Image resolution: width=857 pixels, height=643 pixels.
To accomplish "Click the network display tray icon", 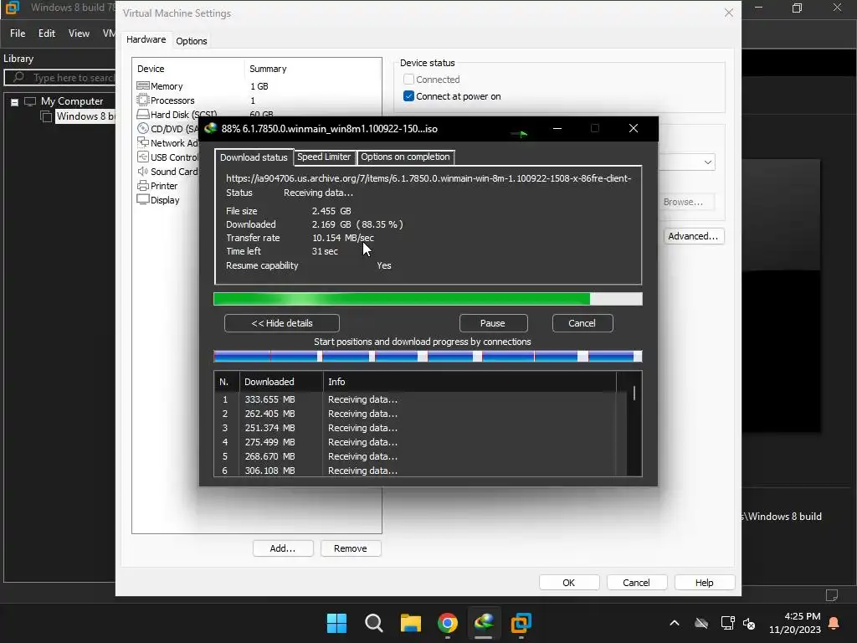I will coord(727,623).
